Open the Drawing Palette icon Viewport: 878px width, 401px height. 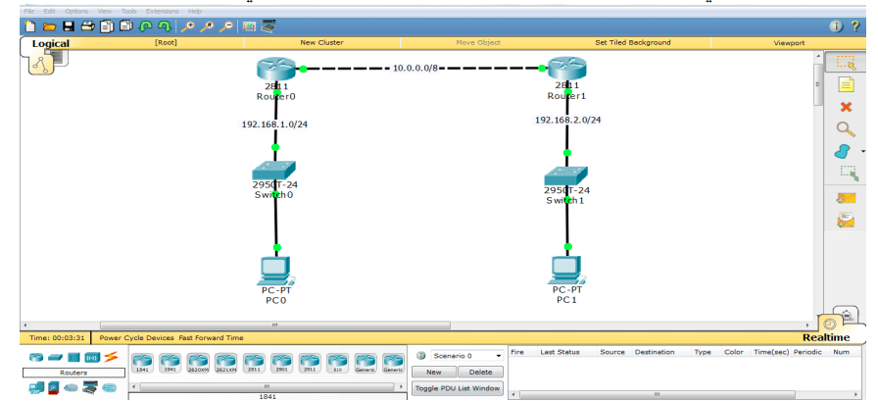pos(250,25)
